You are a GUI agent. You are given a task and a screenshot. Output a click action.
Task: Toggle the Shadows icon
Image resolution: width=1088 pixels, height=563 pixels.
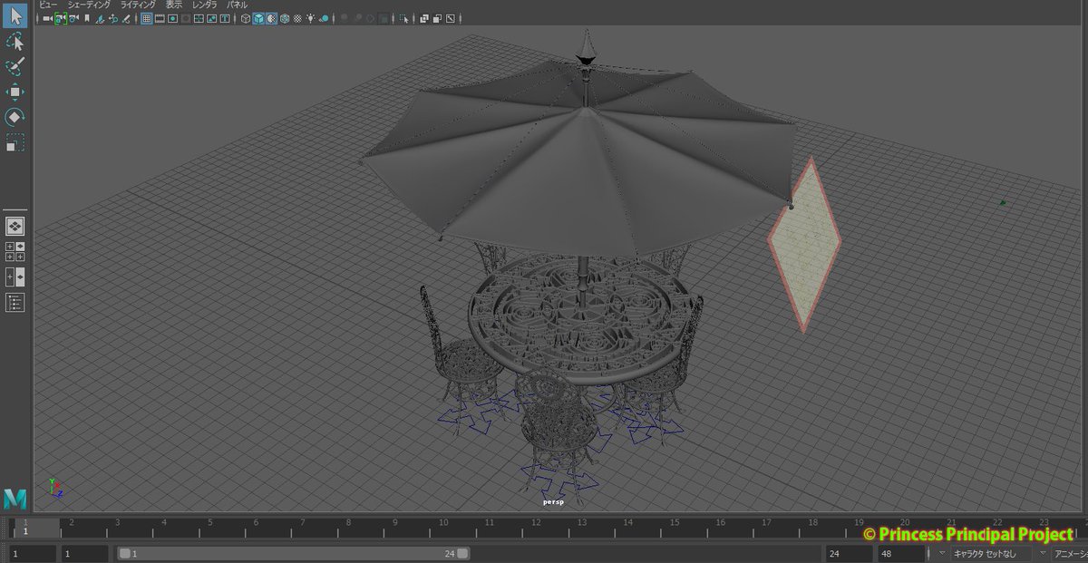coord(323,18)
